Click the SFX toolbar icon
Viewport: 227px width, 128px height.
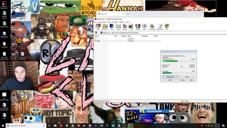(x=167, y=27)
